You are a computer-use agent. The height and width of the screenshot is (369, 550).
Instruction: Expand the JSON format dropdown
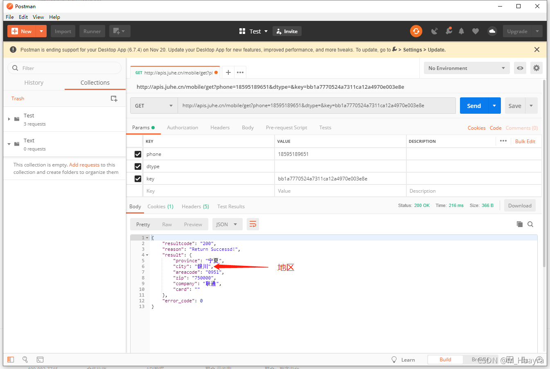(227, 224)
